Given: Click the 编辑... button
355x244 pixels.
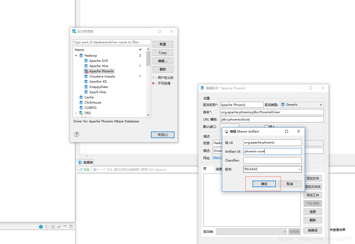Looking at the screenshot, I should tap(163, 61).
